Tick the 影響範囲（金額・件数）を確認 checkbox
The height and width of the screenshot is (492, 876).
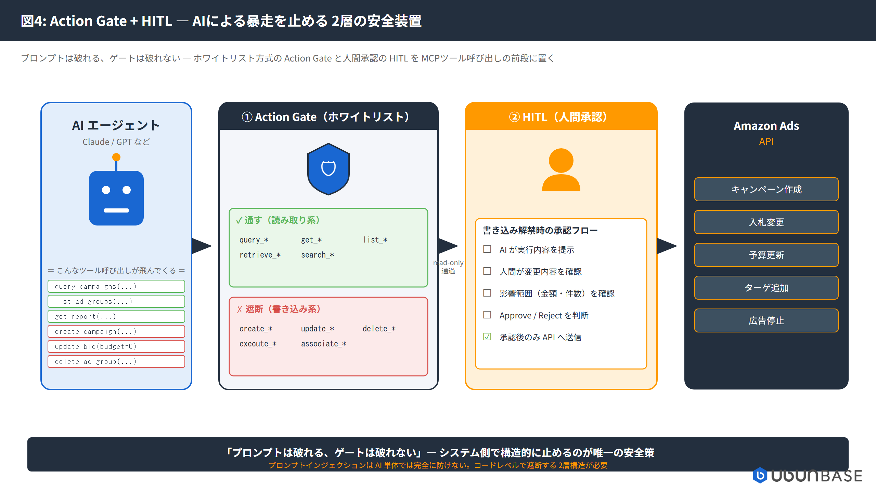487,293
